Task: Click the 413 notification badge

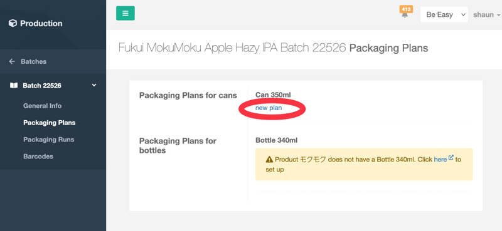Action: click(406, 9)
